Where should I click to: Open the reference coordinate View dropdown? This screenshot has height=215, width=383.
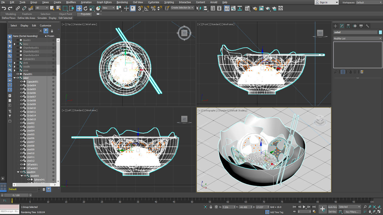coord(109,8)
